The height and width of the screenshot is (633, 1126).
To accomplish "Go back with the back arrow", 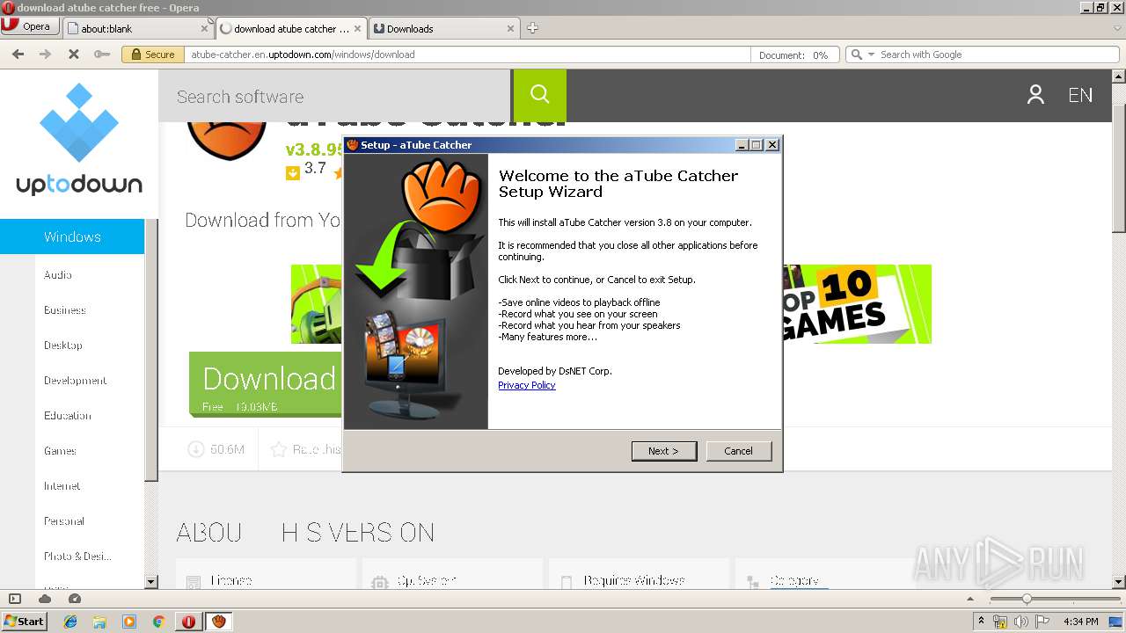I will [x=18, y=54].
